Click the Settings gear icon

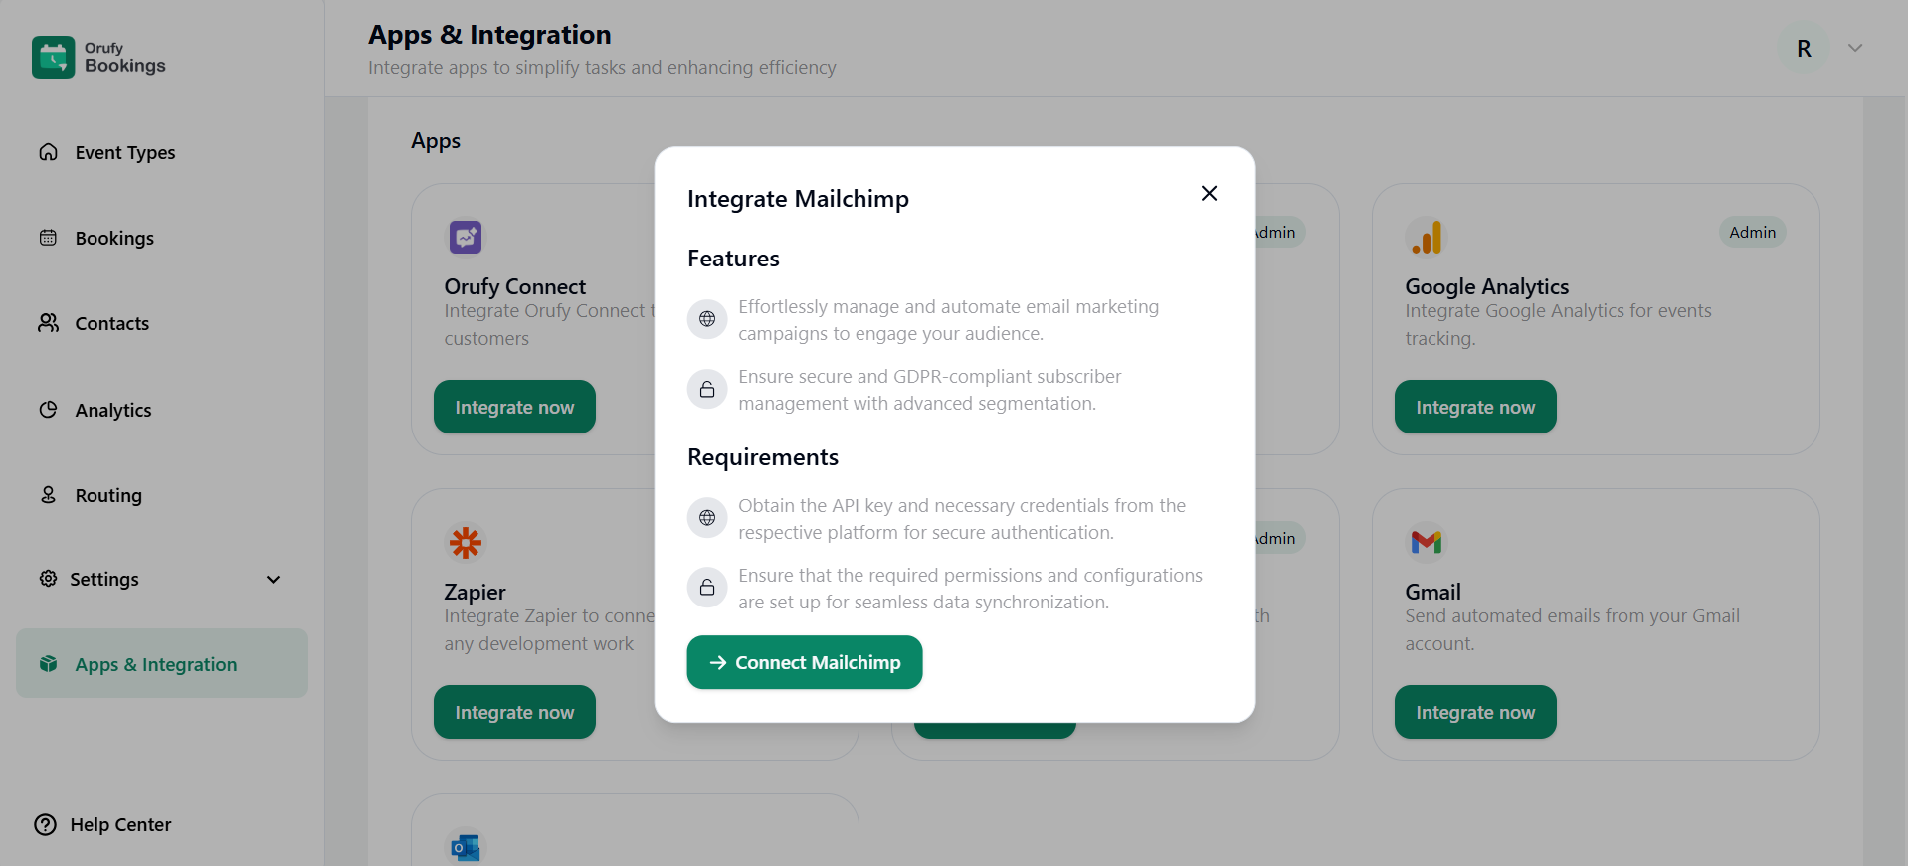point(48,579)
